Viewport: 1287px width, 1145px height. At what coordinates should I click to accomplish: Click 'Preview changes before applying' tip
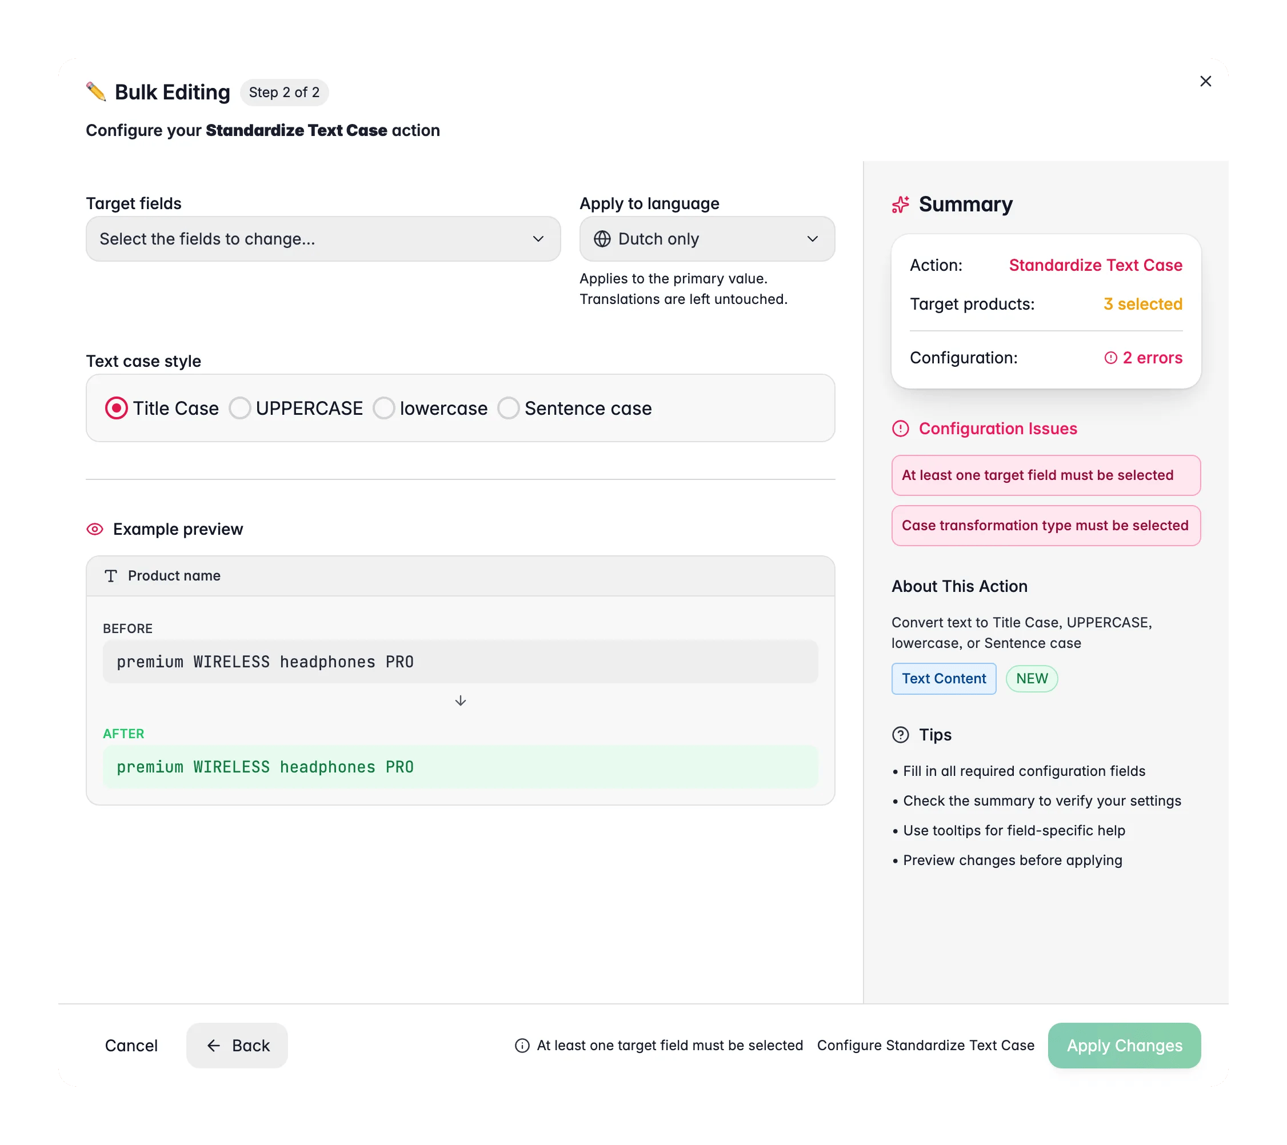[x=1013, y=860]
